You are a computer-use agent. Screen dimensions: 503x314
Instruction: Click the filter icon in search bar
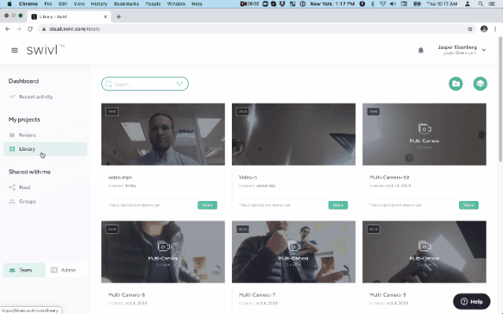tap(179, 84)
